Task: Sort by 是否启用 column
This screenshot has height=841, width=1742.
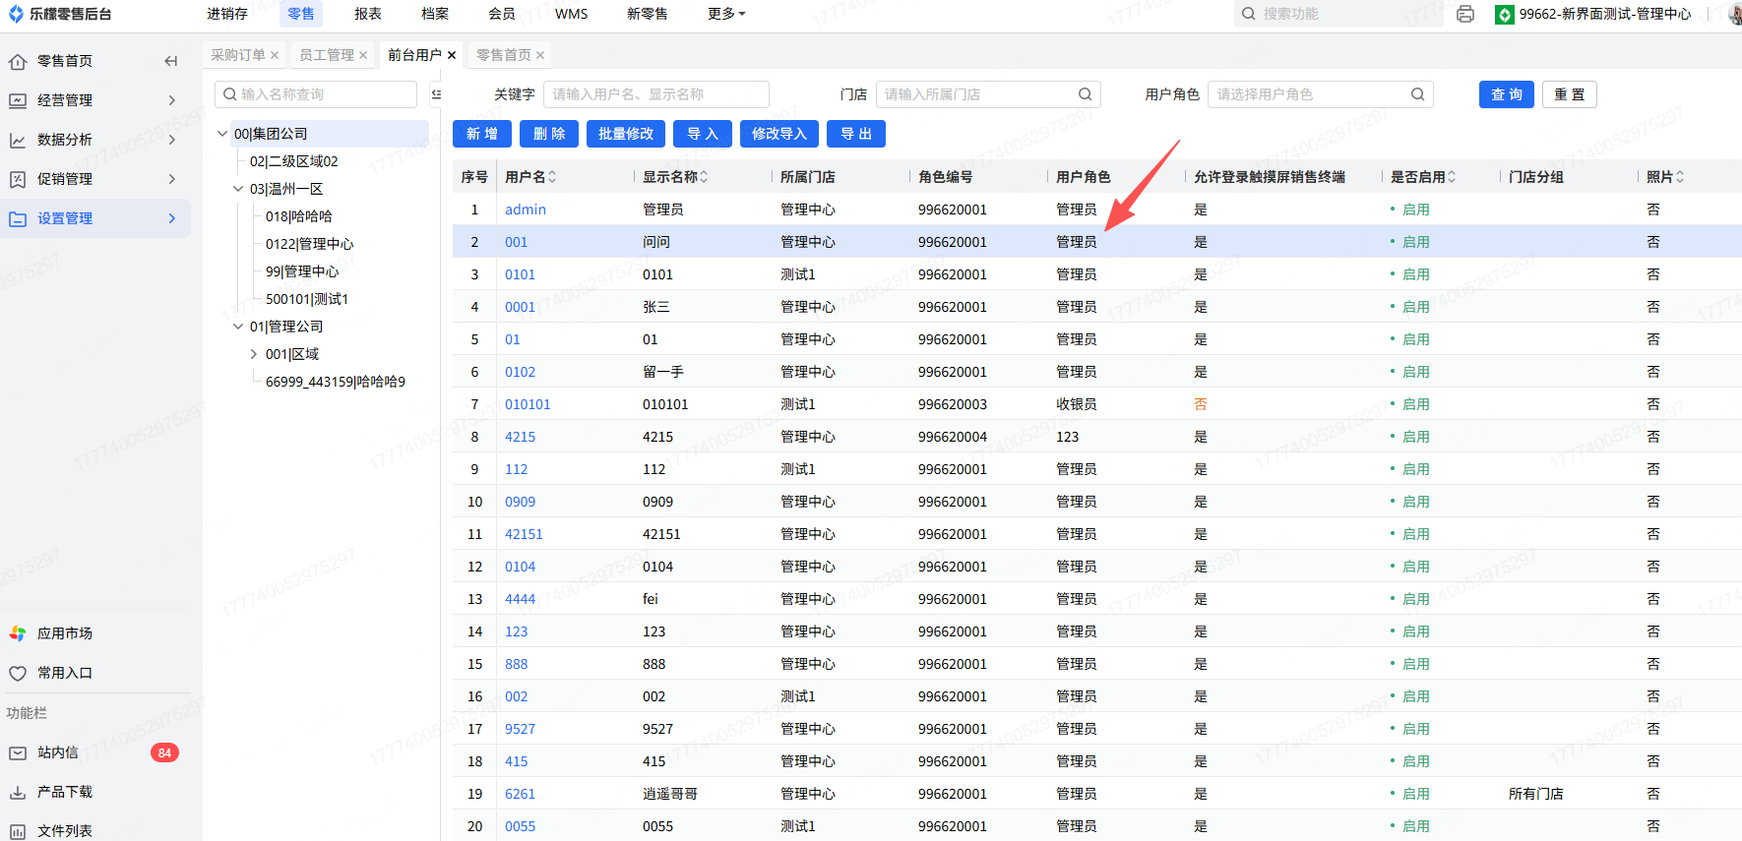Action: click(1452, 177)
